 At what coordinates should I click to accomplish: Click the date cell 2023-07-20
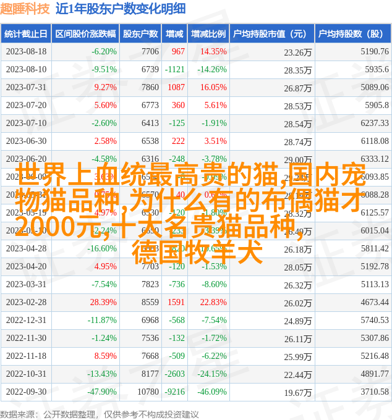[26, 105]
